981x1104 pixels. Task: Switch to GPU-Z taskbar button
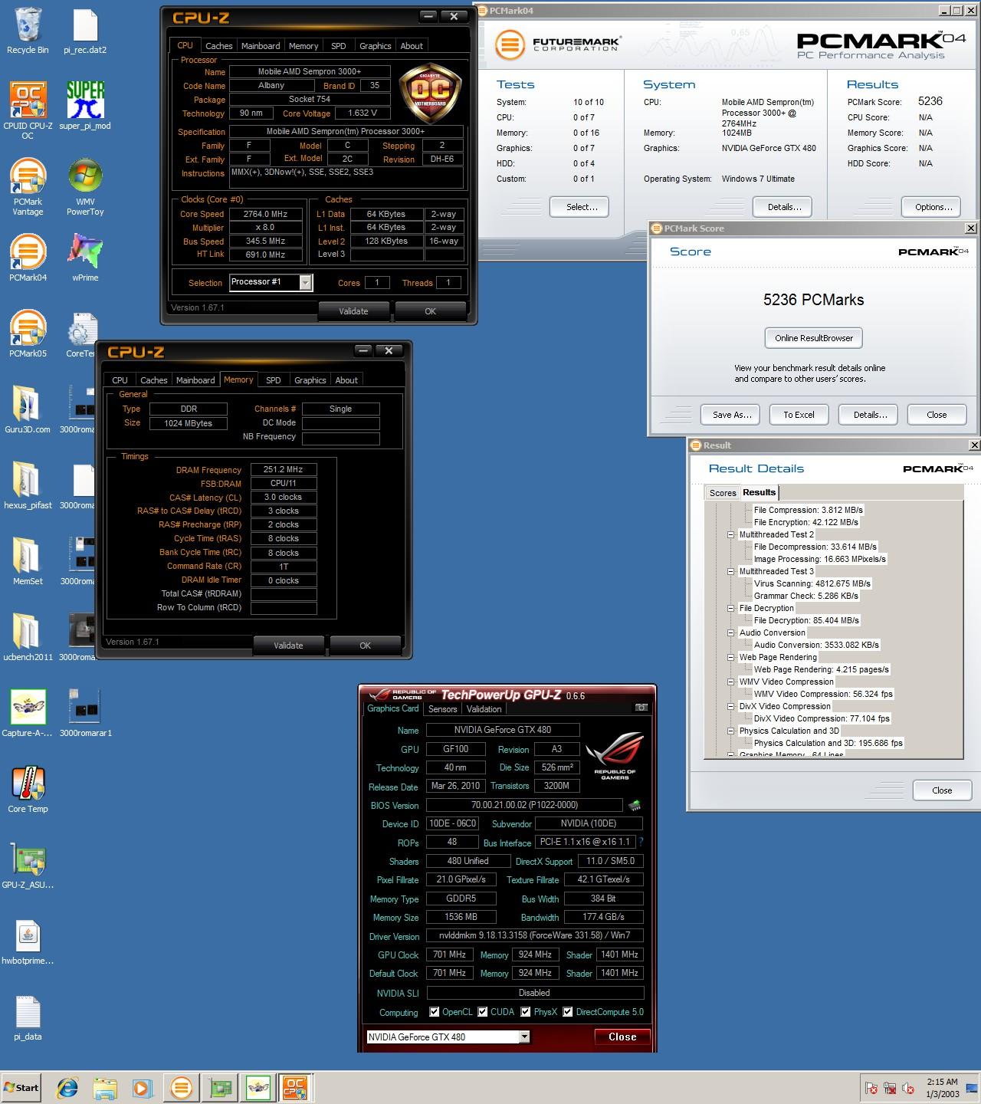(220, 1087)
